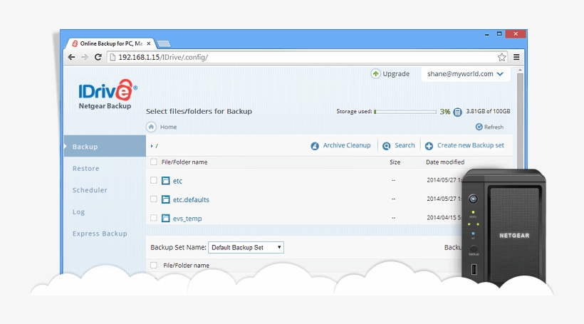Sort by Date modified column header
The height and width of the screenshot is (324, 584).
point(445,162)
